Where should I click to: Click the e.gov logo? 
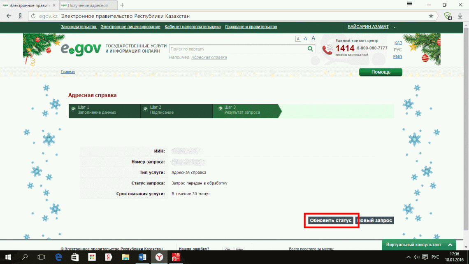coord(81,49)
